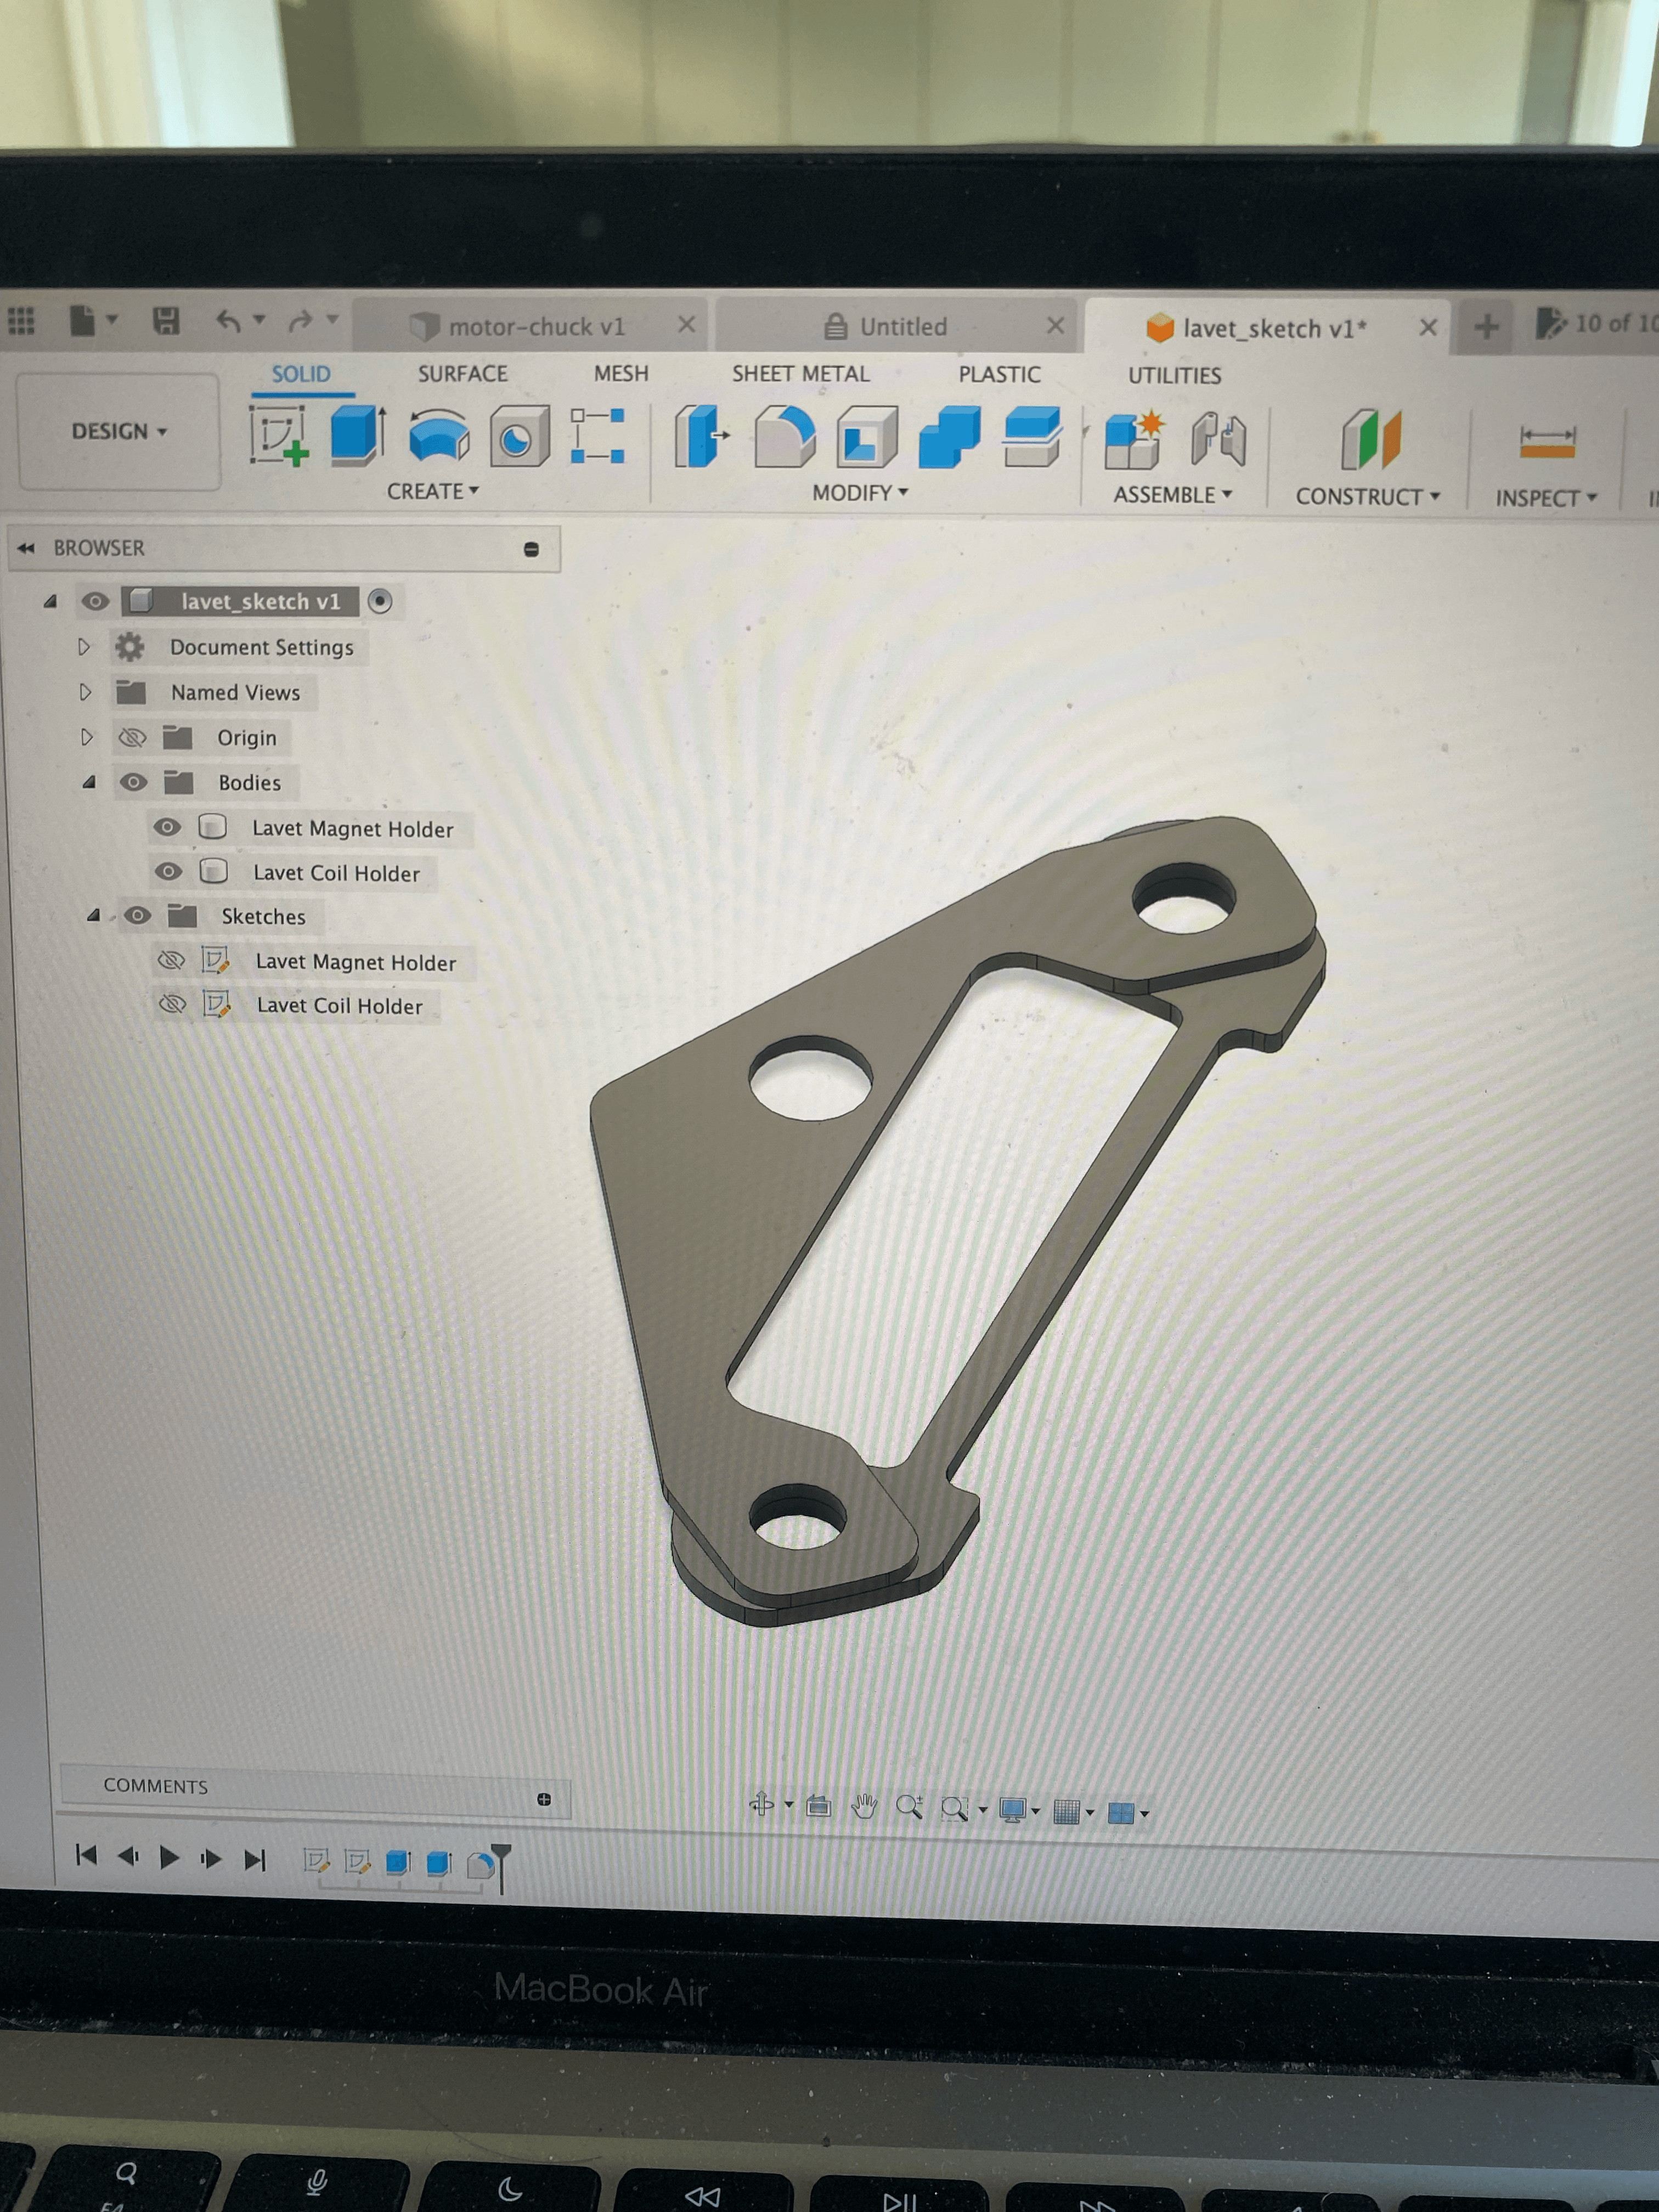Click the Hole tool icon

pyautogui.click(x=519, y=438)
